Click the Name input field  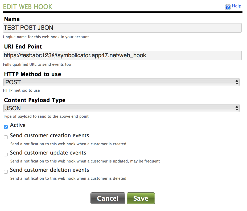coord(122,28)
